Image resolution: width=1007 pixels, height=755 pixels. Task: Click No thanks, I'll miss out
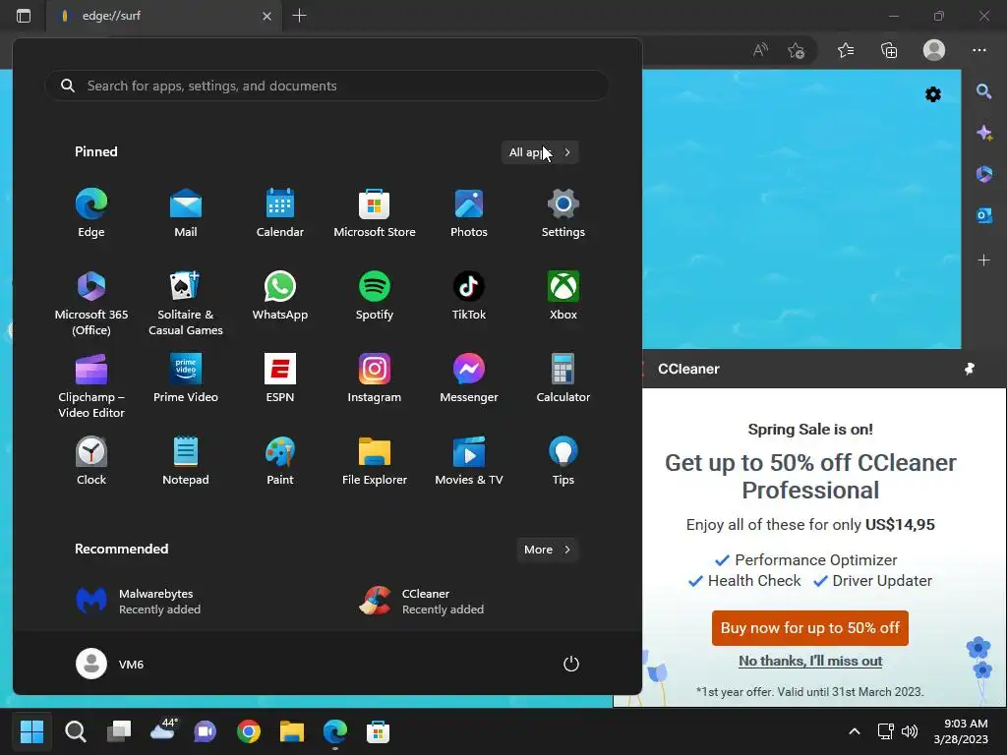[x=810, y=661]
